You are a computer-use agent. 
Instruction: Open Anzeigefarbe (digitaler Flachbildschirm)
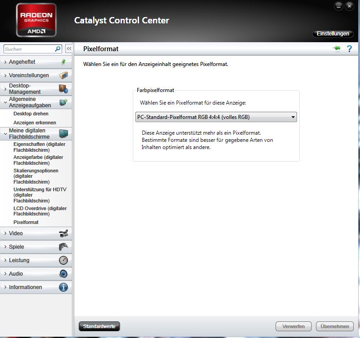pyautogui.click(x=38, y=160)
